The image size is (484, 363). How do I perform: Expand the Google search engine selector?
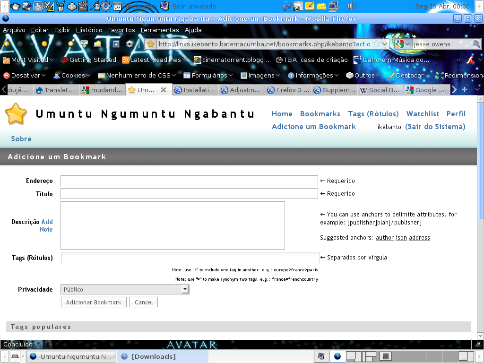tap(403, 44)
